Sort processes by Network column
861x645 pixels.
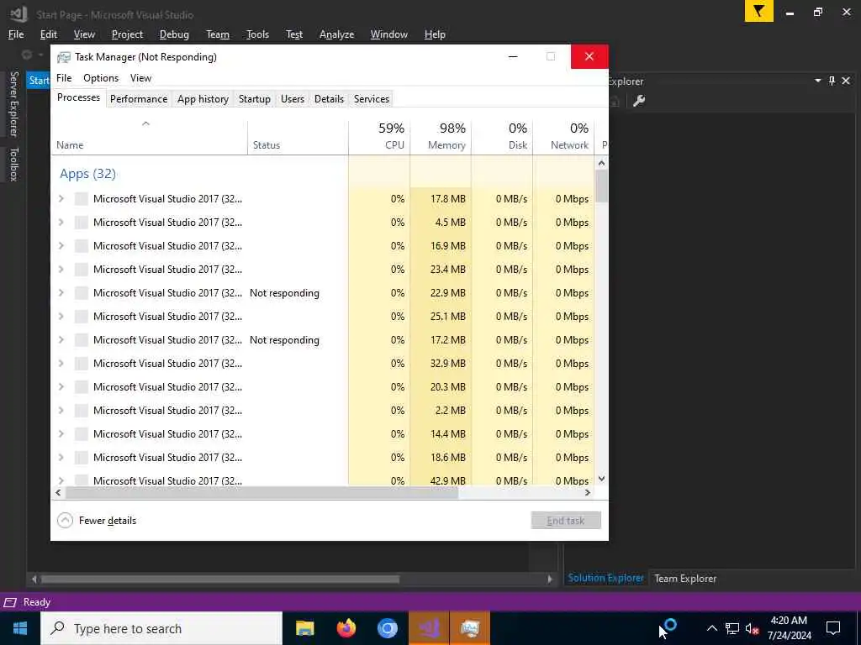click(564, 136)
